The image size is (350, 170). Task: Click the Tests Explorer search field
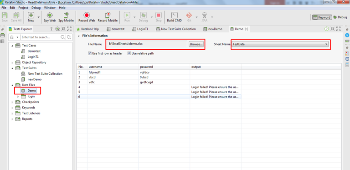pos(41,37)
